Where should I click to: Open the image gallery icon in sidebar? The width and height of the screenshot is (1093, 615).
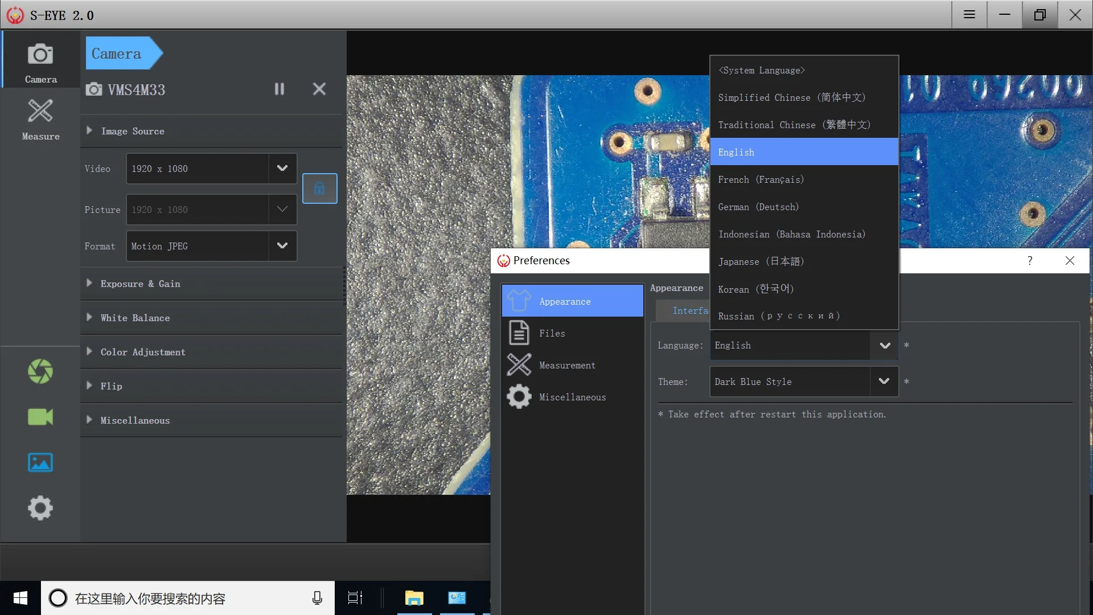coord(40,462)
